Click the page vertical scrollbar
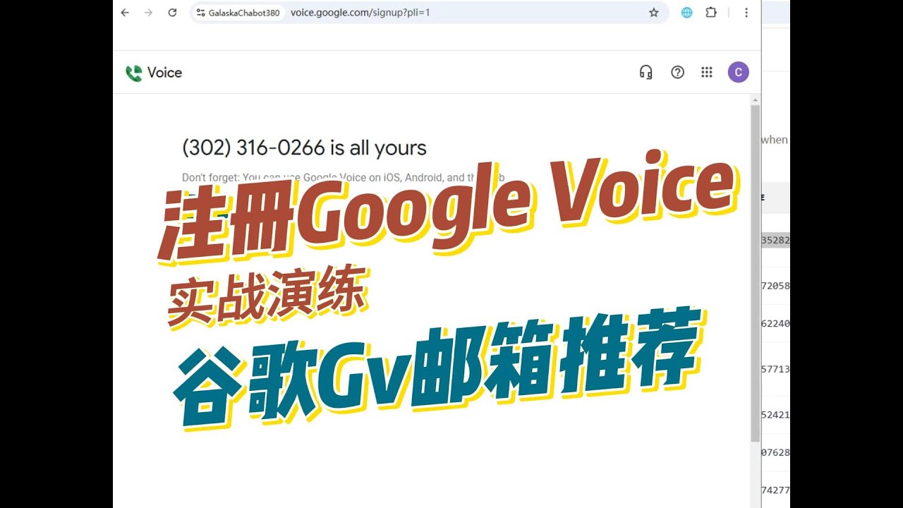Screen dimensions: 903x508 [755, 274]
